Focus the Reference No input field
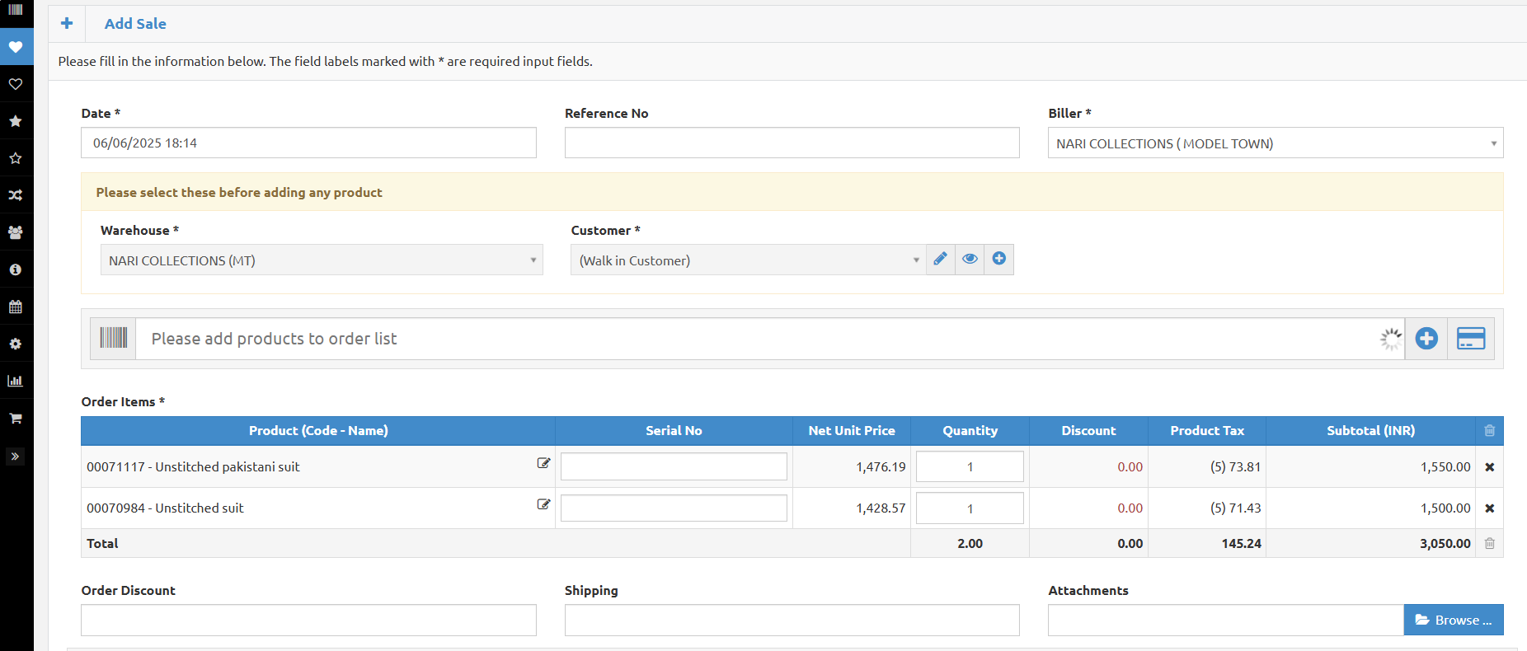The height and width of the screenshot is (651, 1527). click(x=792, y=143)
